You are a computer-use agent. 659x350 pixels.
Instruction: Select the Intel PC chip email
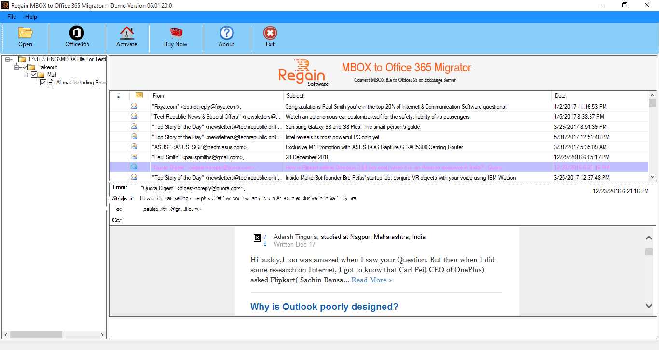[379, 137]
